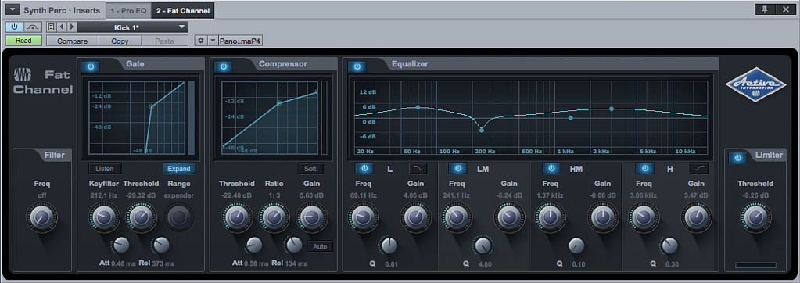Image resolution: width=800 pixels, height=283 pixels.
Task: Click the compressor Threshold knob
Action: (236, 217)
